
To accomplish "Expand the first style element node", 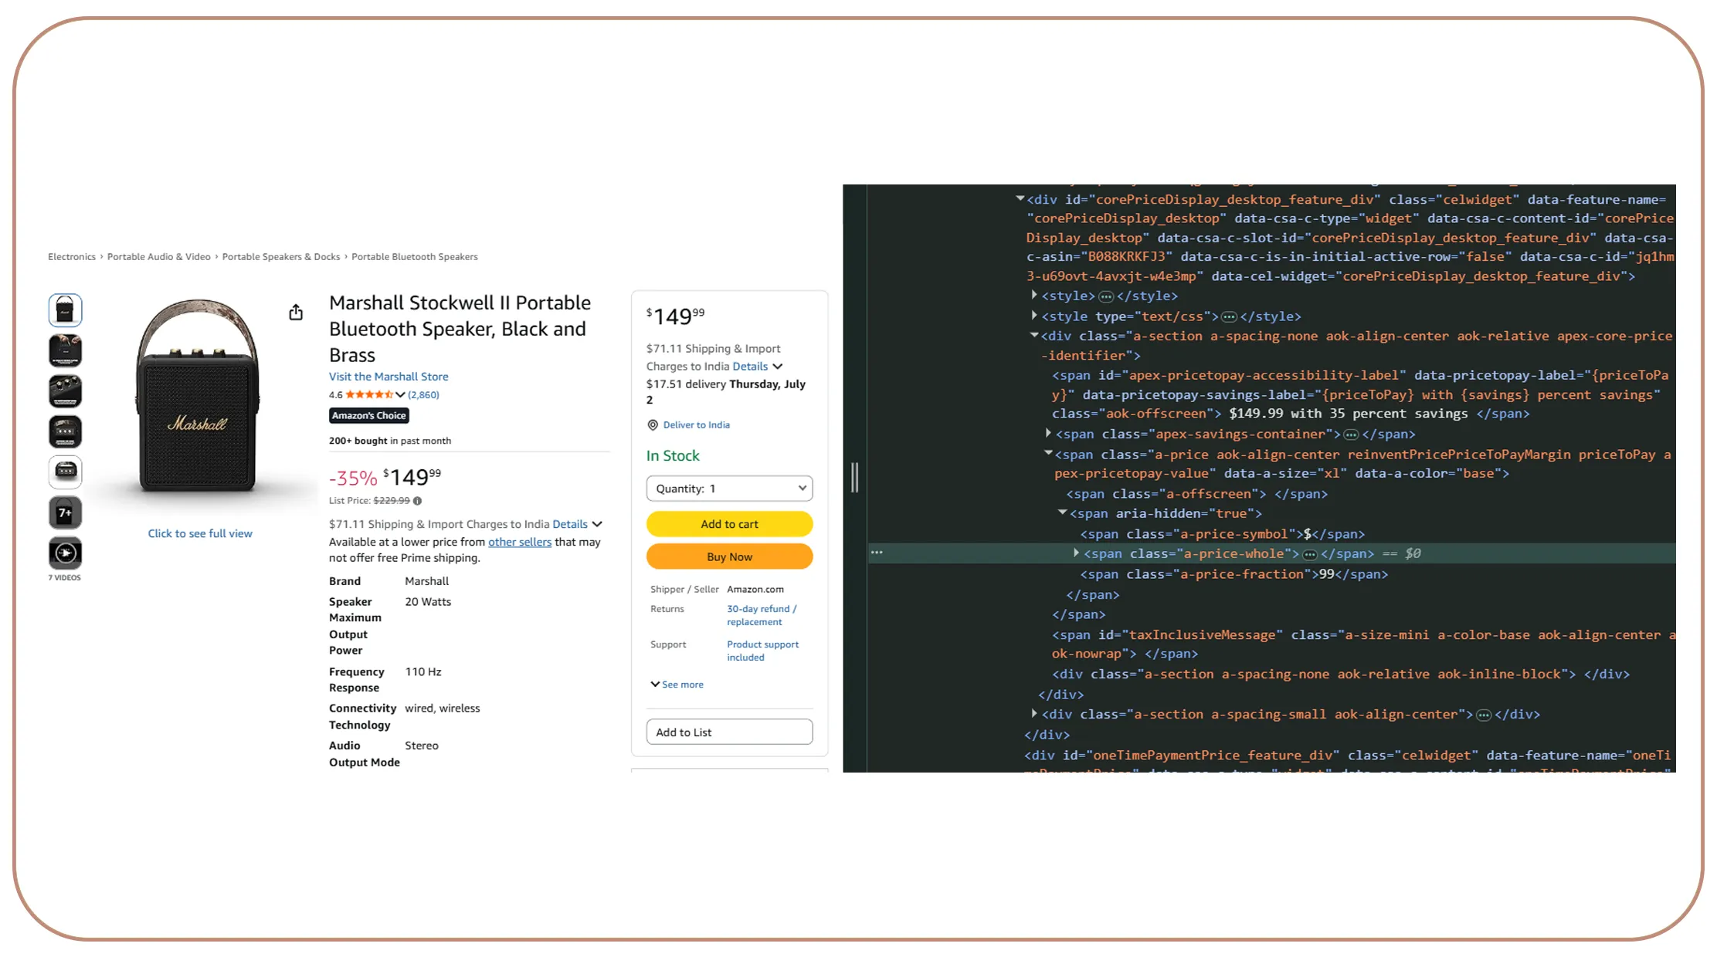I will (x=1034, y=296).
